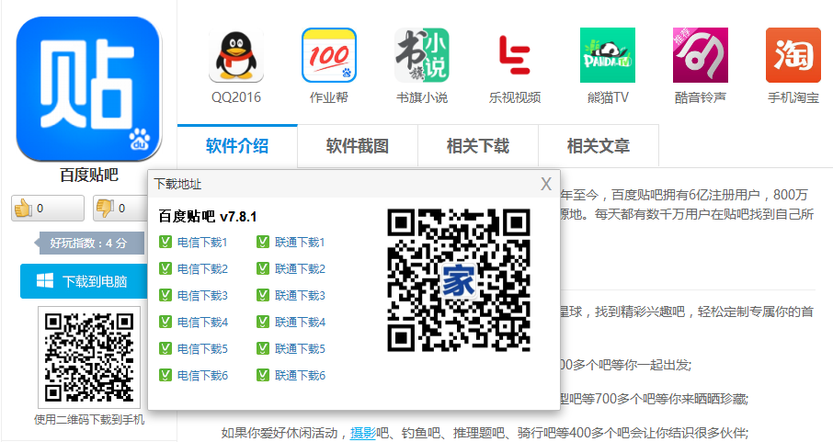The height and width of the screenshot is (442, 833).
Task: Switch to the 相关下载 tab
Action: 478,146
